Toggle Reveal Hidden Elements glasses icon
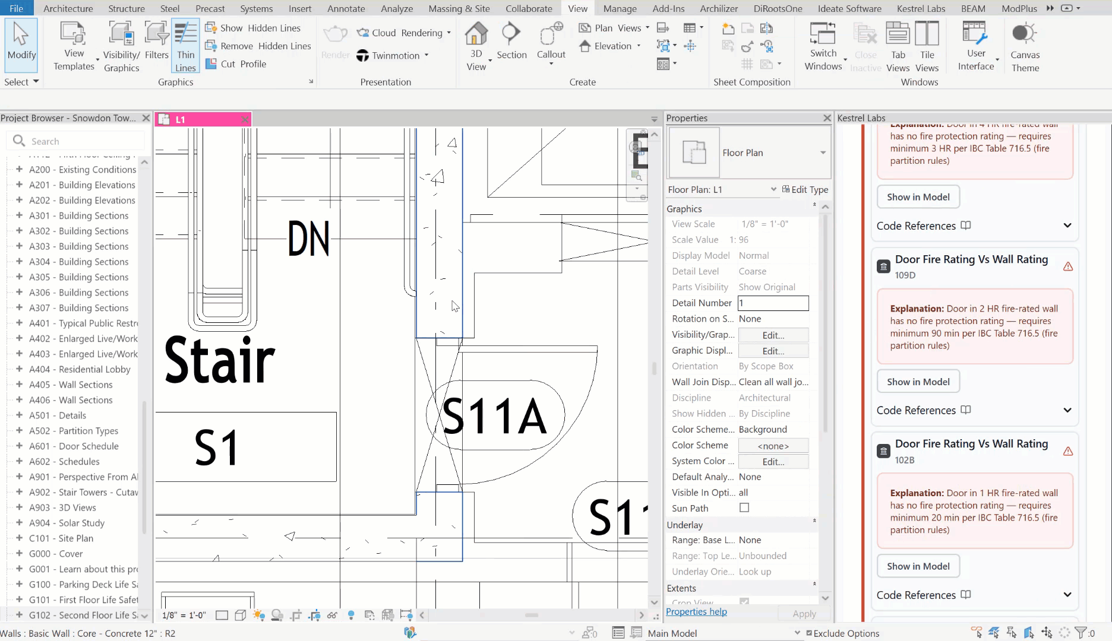 coord(331,615)
